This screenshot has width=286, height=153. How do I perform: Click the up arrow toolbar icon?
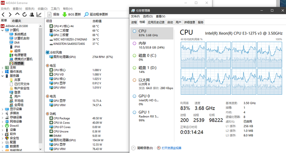[x=17, y=15]
